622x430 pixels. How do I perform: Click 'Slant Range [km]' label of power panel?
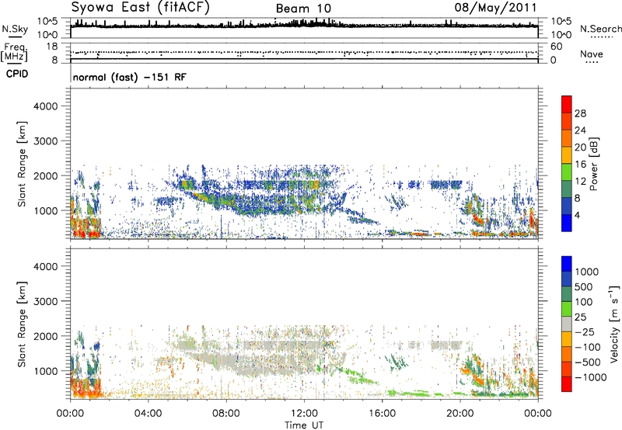click(22, 164)
